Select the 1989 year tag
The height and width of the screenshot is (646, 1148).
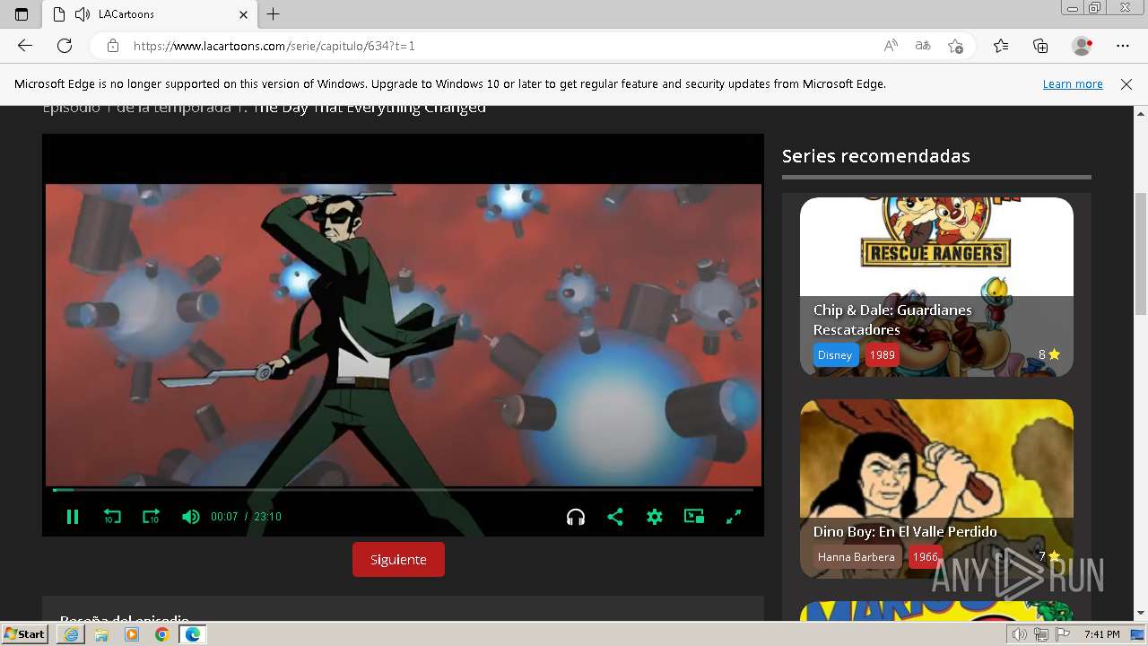(x=883, y=354)
